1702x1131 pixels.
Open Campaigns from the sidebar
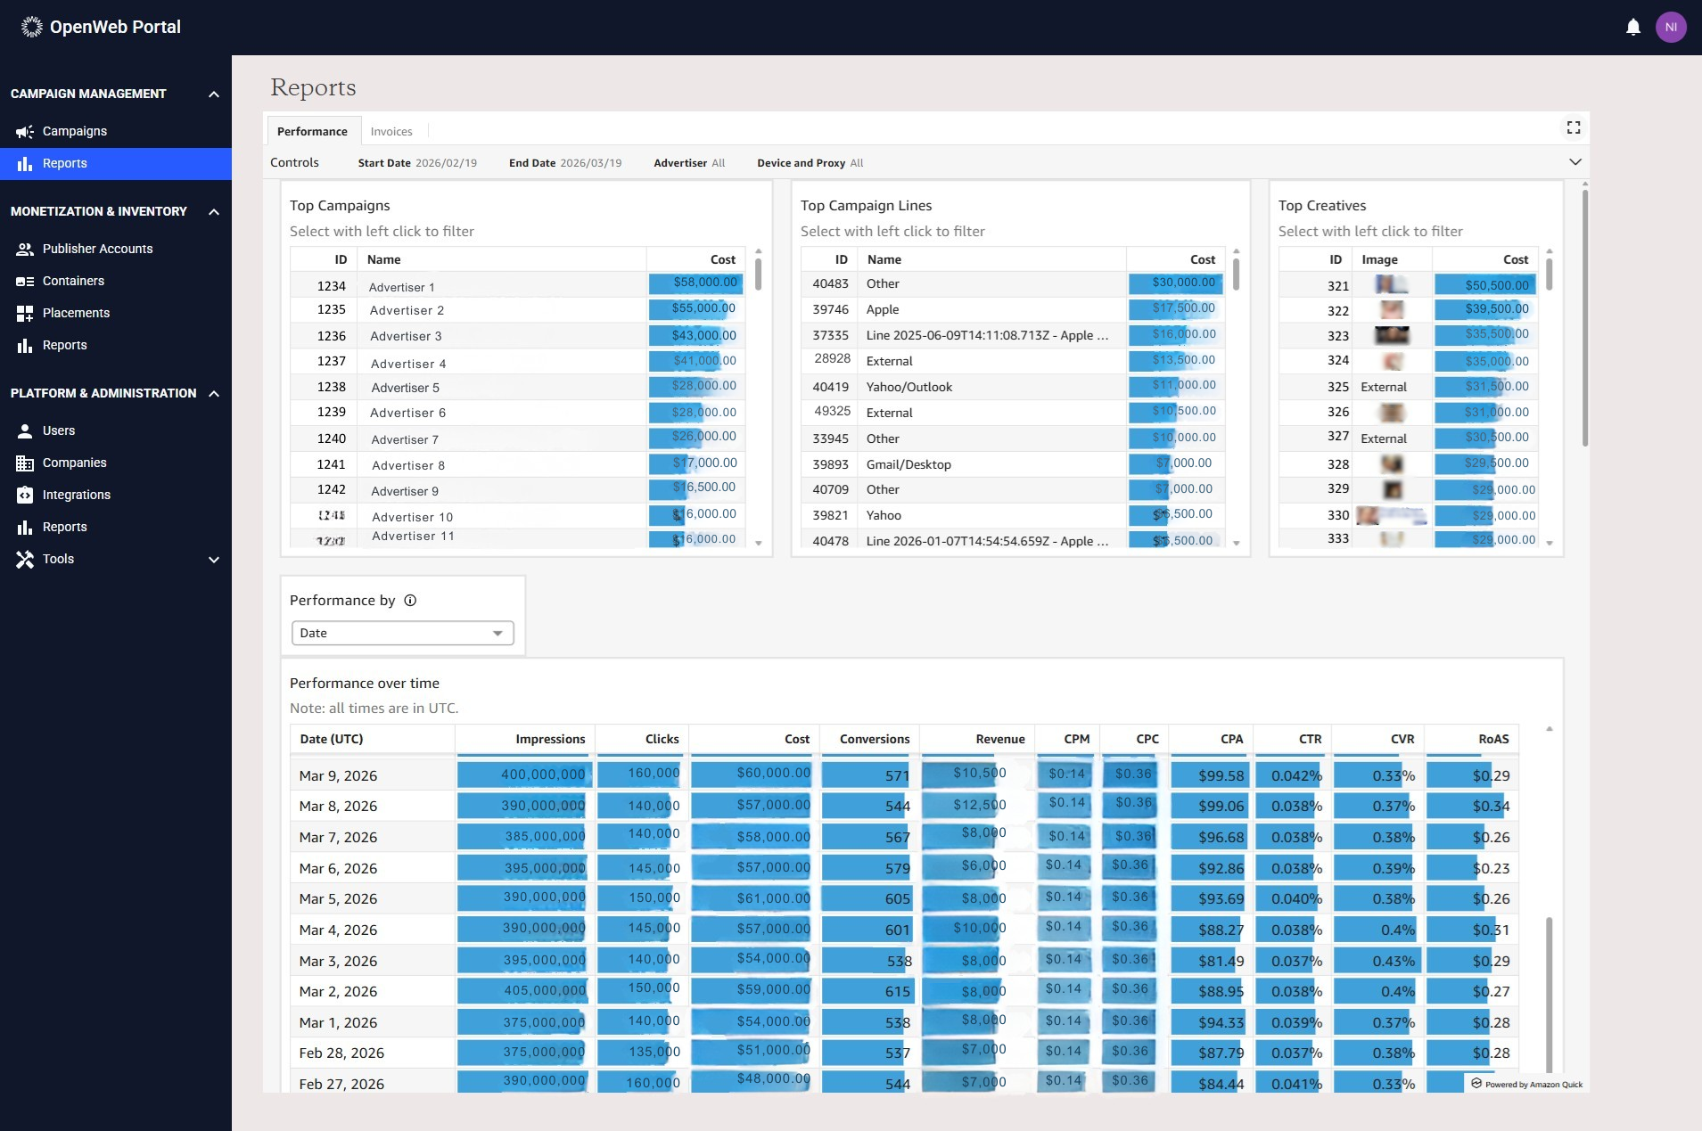click(75, 131)
